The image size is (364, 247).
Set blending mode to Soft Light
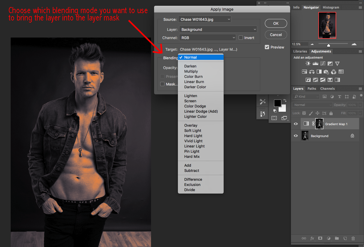193,130
